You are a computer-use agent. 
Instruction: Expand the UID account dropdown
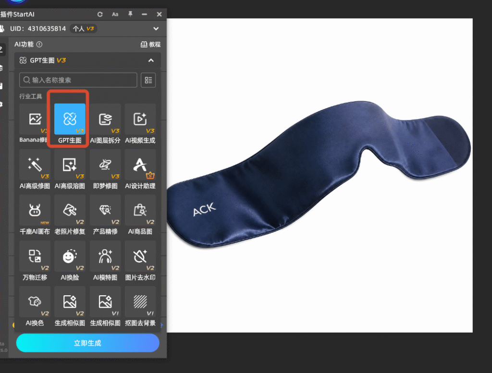point(156,28)
